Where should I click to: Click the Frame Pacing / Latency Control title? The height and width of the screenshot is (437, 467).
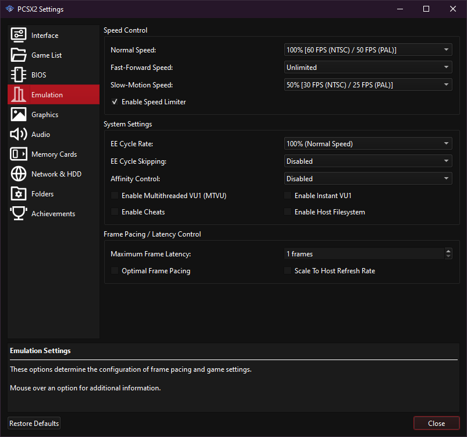[x=152, y=234]
